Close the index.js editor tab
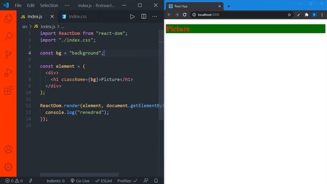This screenshot has width=327, height=184. [52, 16]
